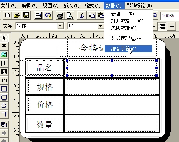Toggle center text alignment button
Viewport: 179px width, 142px height.
point(163,26)
